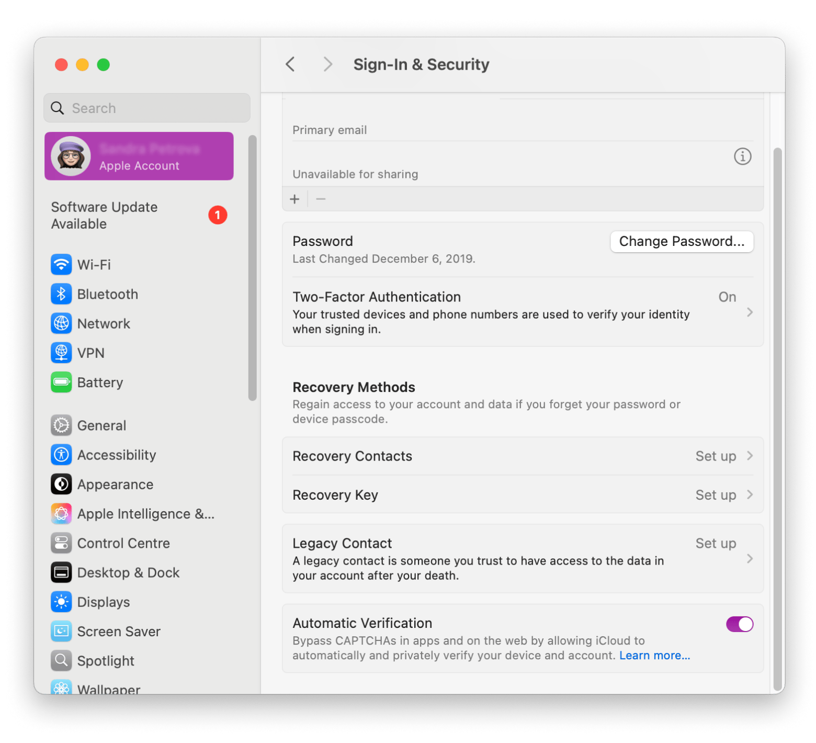The width and height of the screenshot is (816, 743).
Task: Select Apple Account in the sidebar
Action: [x=139, y=156]
